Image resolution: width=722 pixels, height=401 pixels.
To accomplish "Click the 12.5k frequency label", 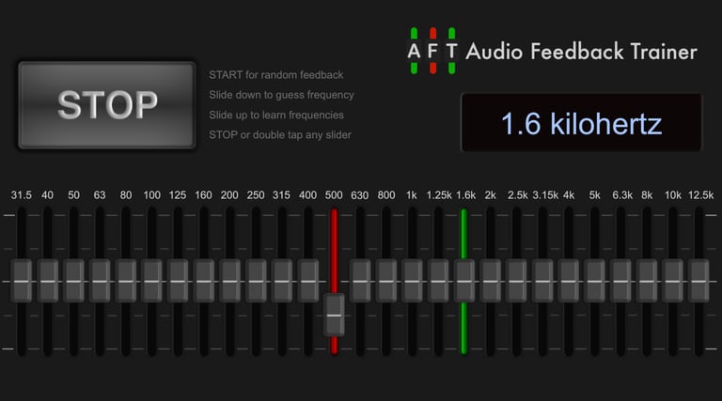I will tap(700, 195).
